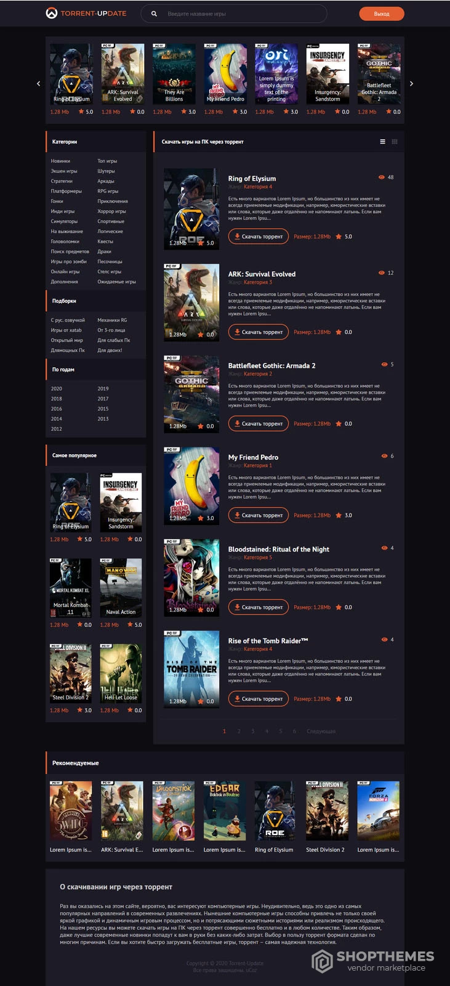Download torrent for Rise of the Tomb Raider

(x=258, y=699)
